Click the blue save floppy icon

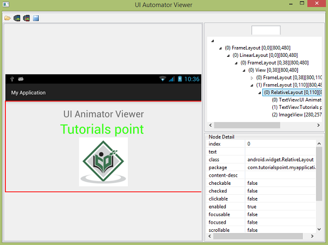click(36, 18)
